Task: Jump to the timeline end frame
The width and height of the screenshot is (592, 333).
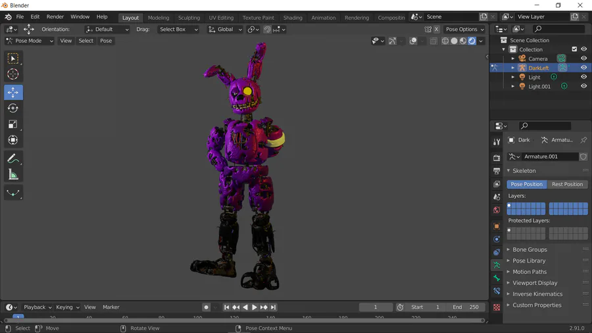Action: click(x=274, y=307)
